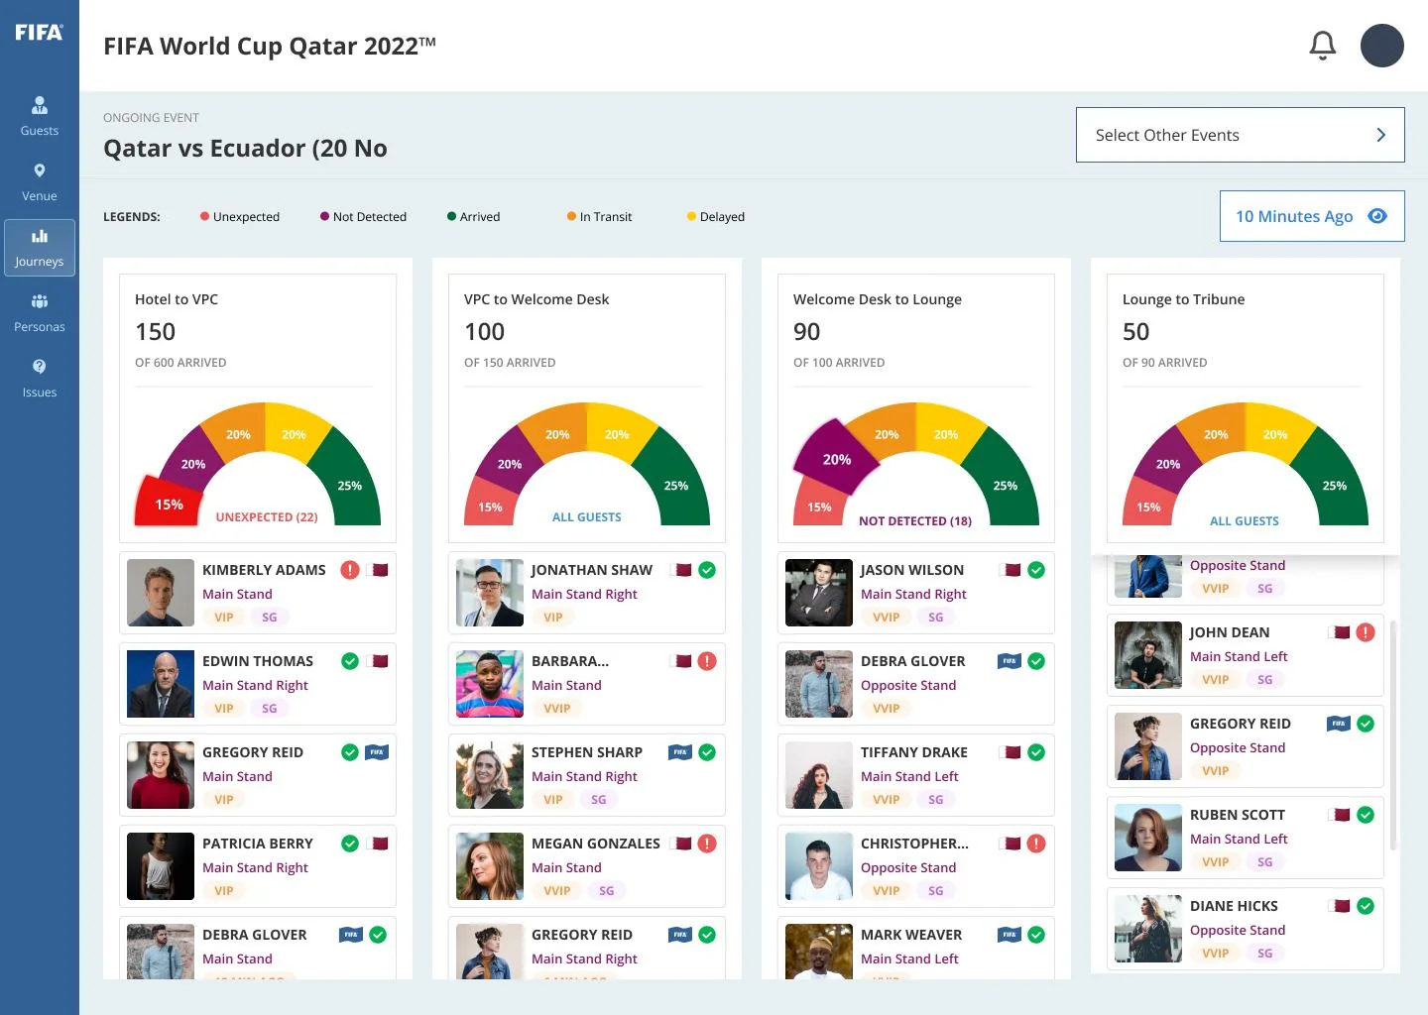This screenshot has width=1428, height=1015.
Task: Go to Venue in sidebar
Action: [40, 182]
